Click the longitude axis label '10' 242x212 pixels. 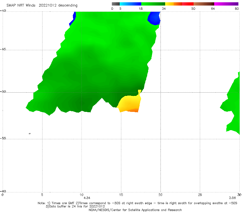click(82, 195)
